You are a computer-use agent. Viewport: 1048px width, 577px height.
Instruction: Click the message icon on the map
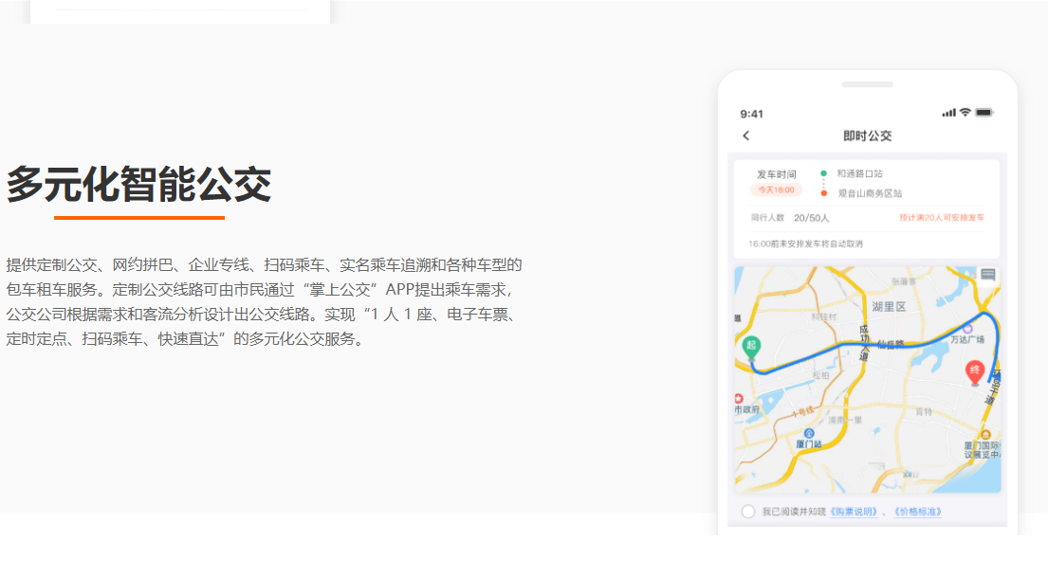[987, 276]
